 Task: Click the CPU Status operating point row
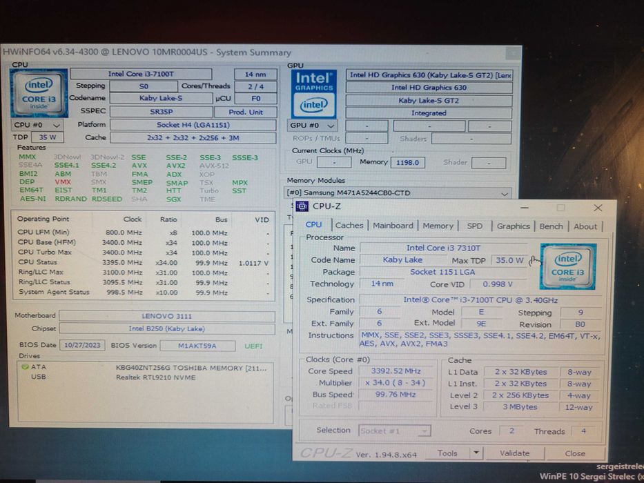pos(143,262)
